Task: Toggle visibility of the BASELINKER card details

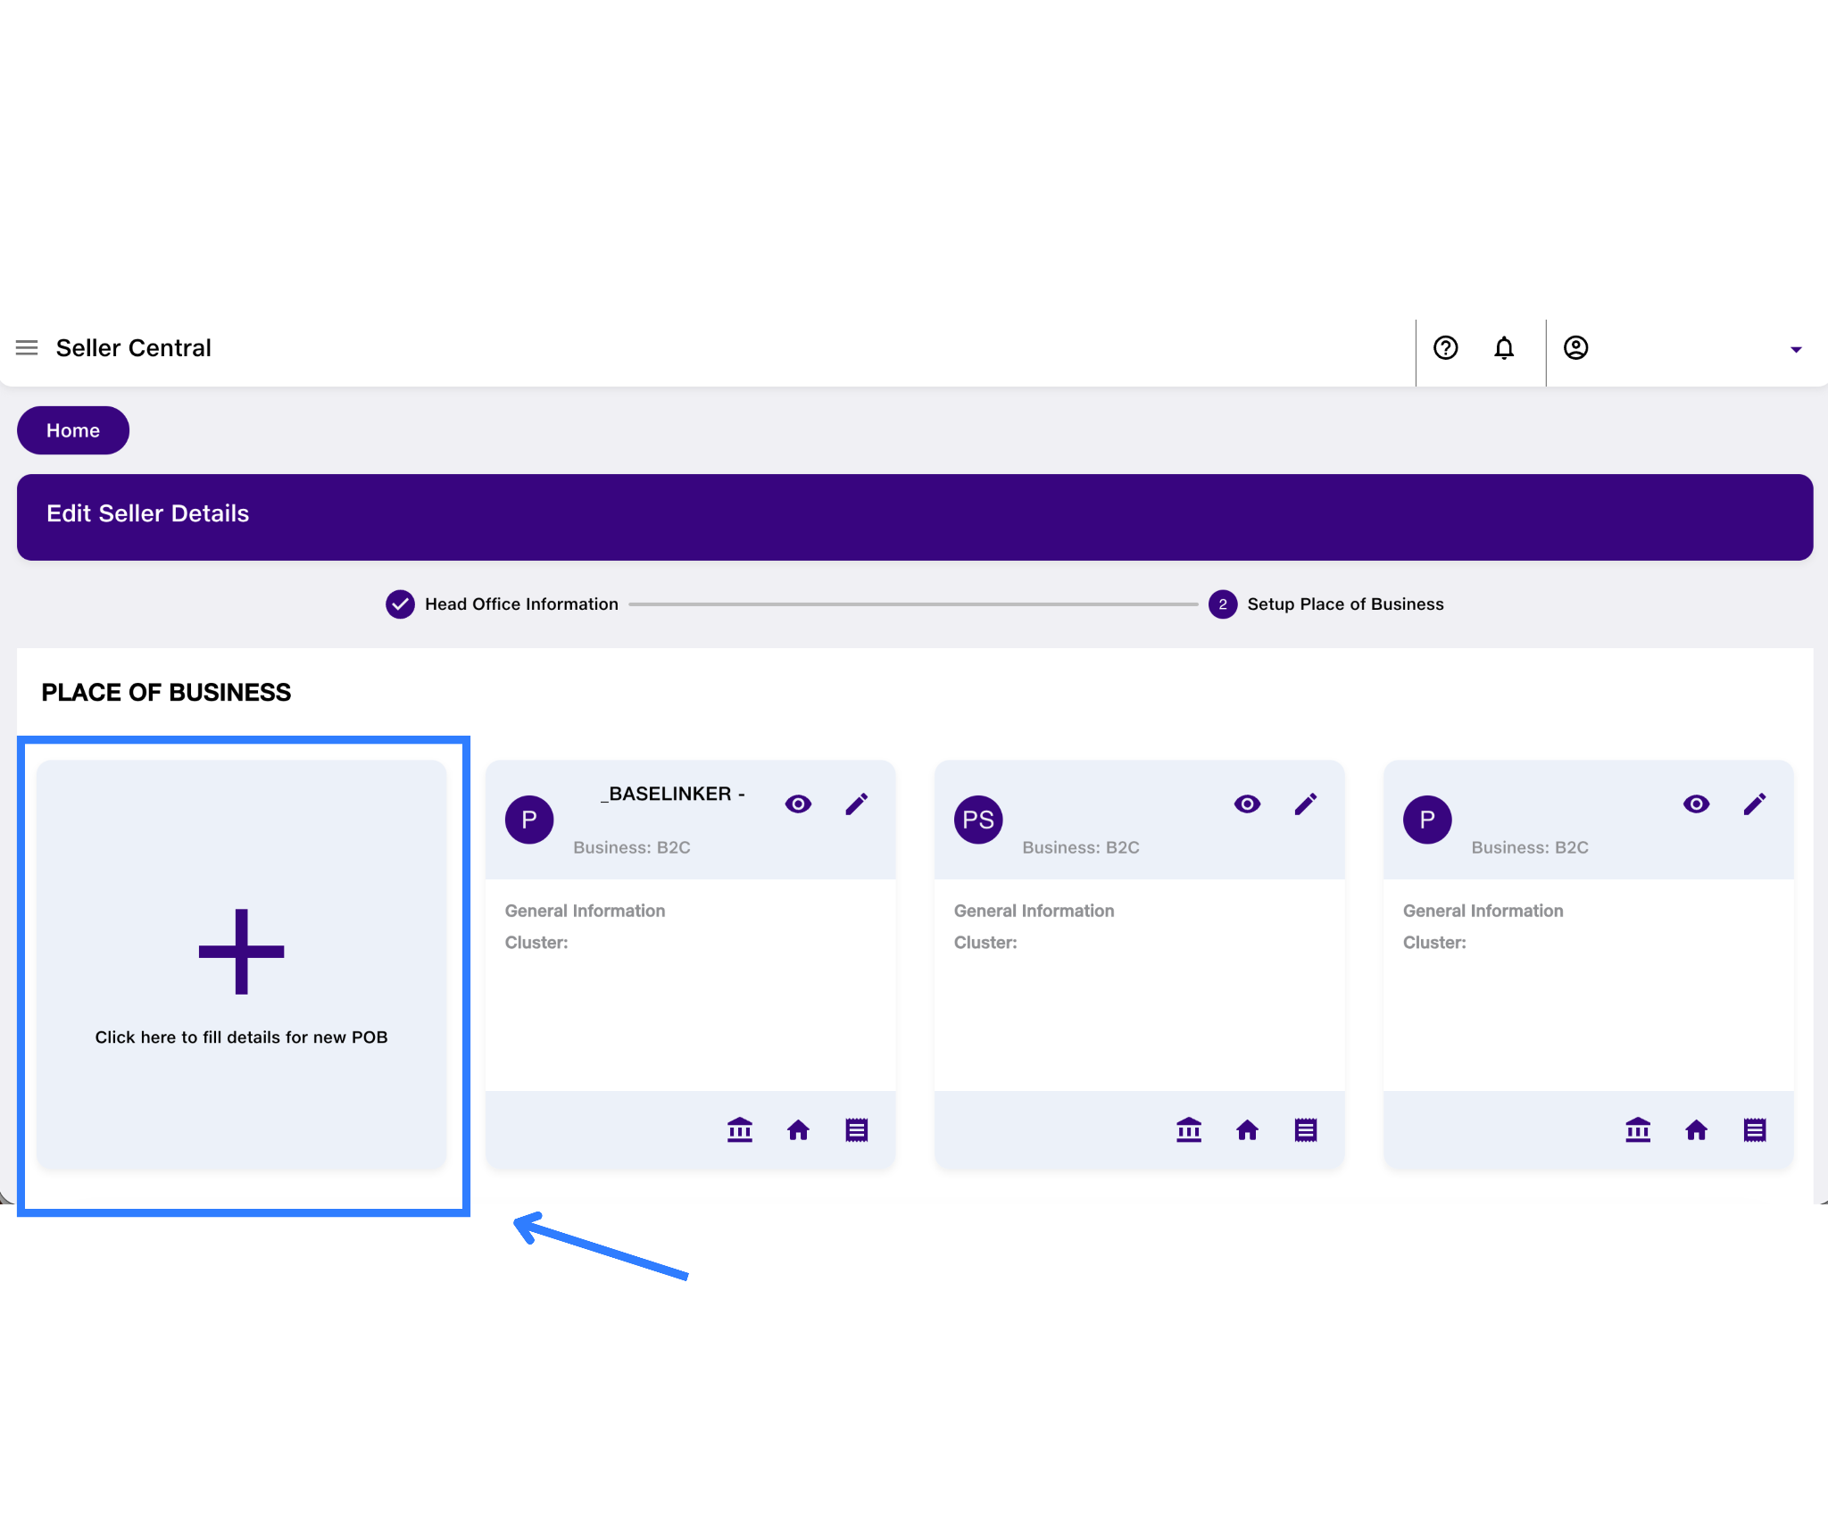Action: point(798,804)
